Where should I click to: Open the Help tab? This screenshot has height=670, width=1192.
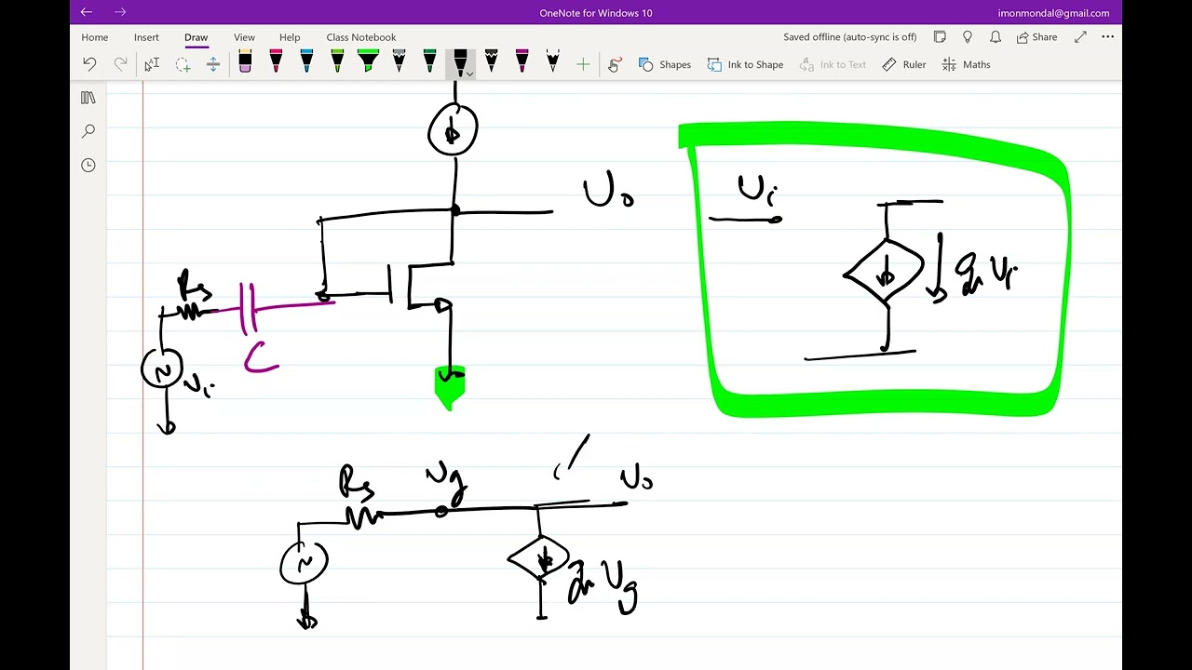point(290,37)
